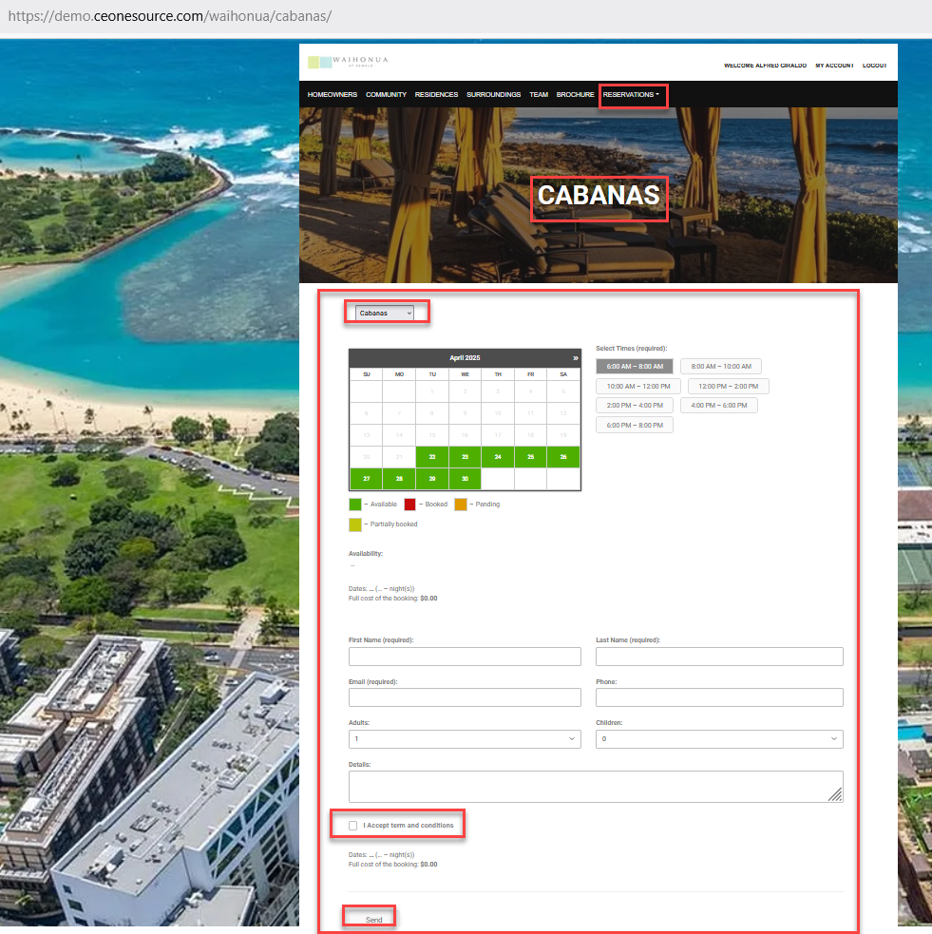The image size is (932, 934).
Task: Click the green Available legend swatch
Action: click(355, 505)
